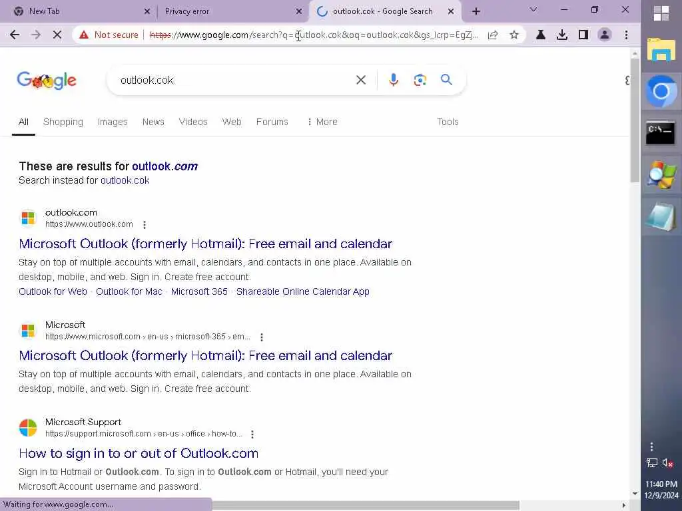Search instead for outlook.cok
Screen dimensions: 682x511
[x=125, y=180]
